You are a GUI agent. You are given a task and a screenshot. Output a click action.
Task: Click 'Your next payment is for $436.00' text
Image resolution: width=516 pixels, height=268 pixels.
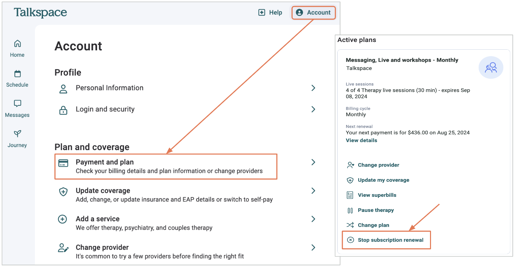(408, 133)
